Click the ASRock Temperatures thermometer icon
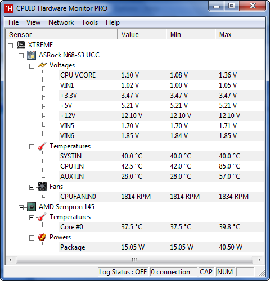The height and width of the screenshot is (281, 270). pyautogui.click(x=42, y=146)
